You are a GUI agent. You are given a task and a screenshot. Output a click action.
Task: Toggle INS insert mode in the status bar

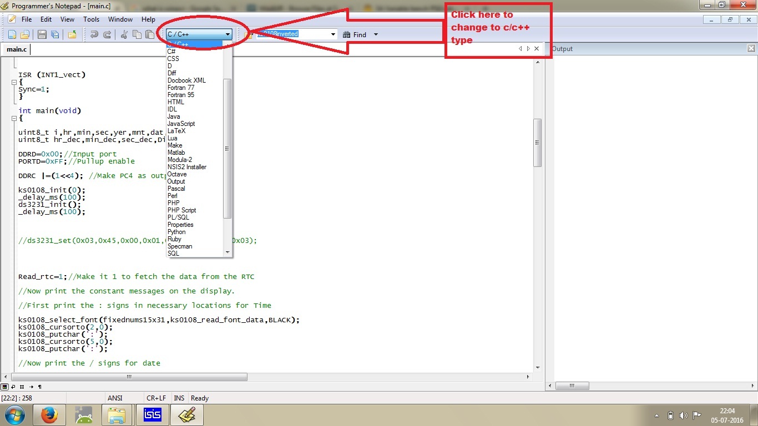pyautogui.click(x=179, y=398)
